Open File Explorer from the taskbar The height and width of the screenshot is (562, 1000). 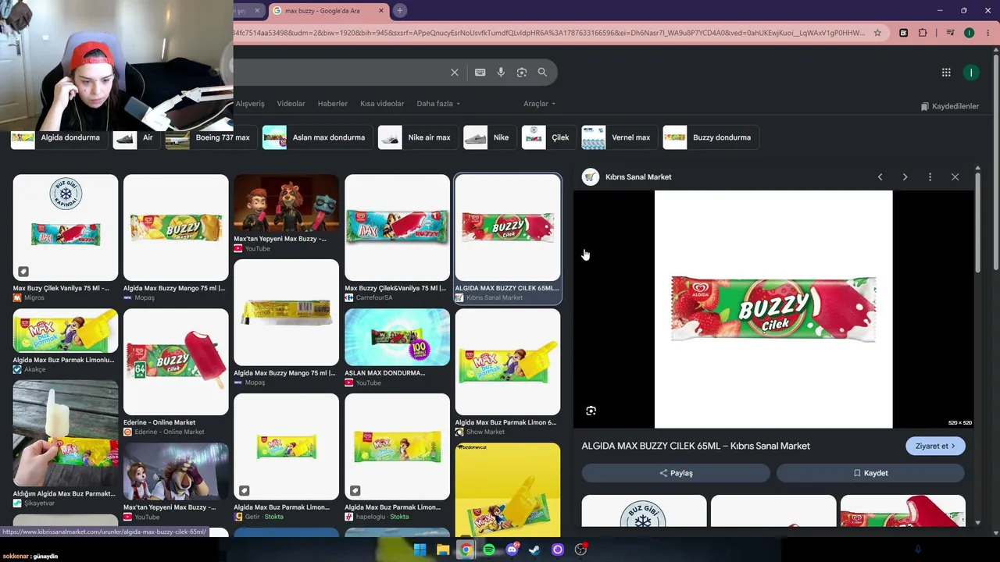coord(443,550)
